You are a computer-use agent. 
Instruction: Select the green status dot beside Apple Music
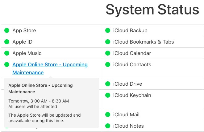7,53
